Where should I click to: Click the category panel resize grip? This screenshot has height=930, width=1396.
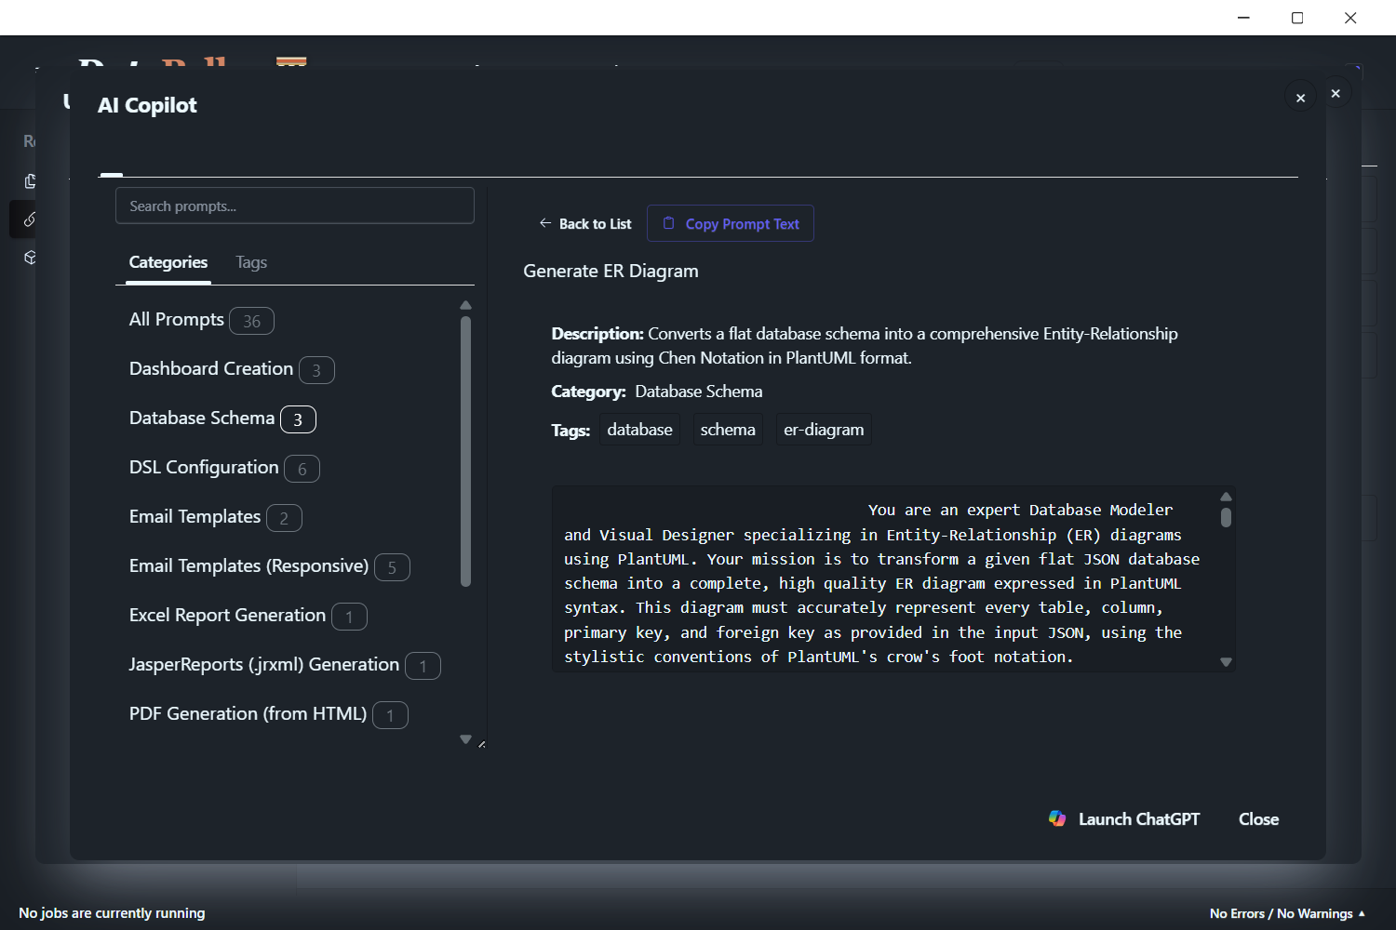pyautogui.click(x=481, y=744)
